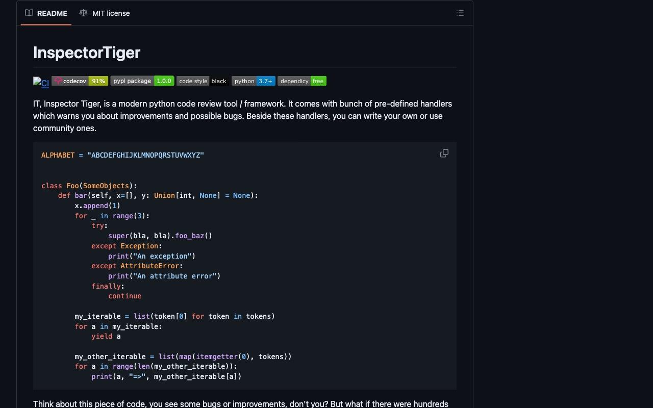Open the codecov 91% badge
Image resolution: width=653 pixels, height=408 pixels.
[x=80, y=81]
